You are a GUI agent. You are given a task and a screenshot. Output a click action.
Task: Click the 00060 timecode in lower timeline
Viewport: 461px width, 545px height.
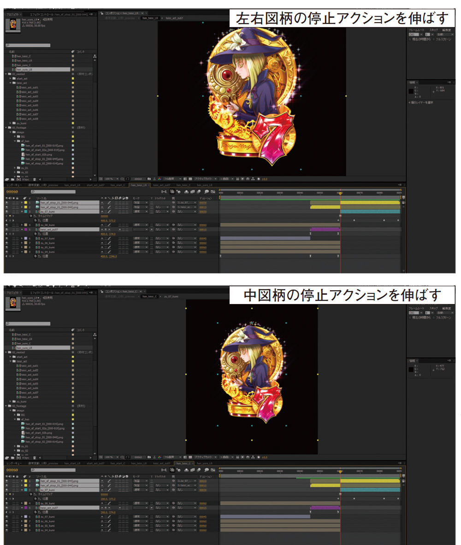tap(12, 470)
